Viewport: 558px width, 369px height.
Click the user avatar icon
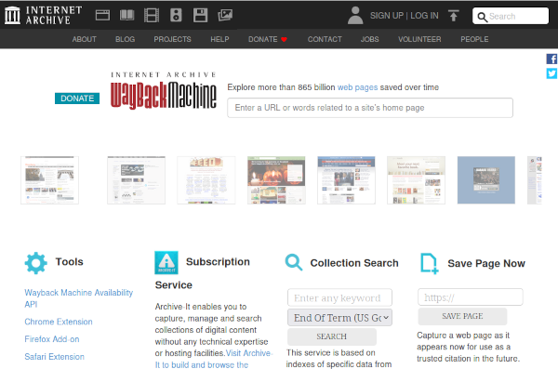355,15
